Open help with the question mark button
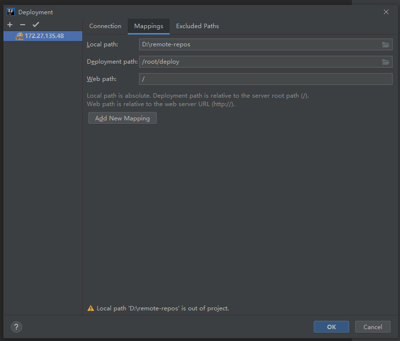Viewport: 400px width, 341px height. click(x=16, y=327)
